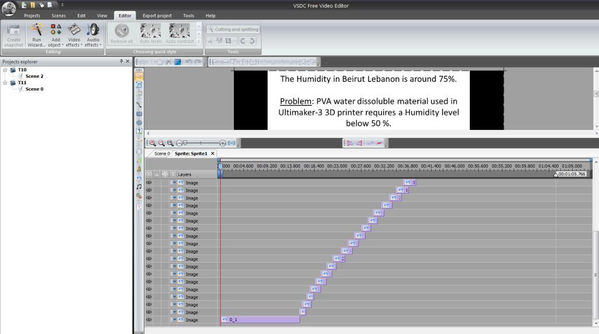
Task: Expand the quick style gallery more arrow
Action: coord(199,42)
